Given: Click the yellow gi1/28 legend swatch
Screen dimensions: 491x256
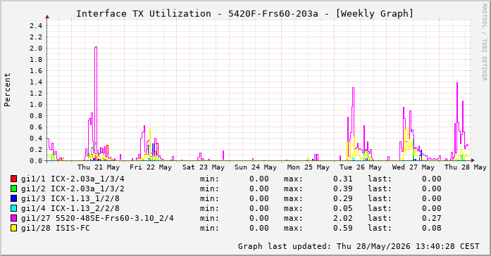Looking at the screenshot, I should [13, 228].
